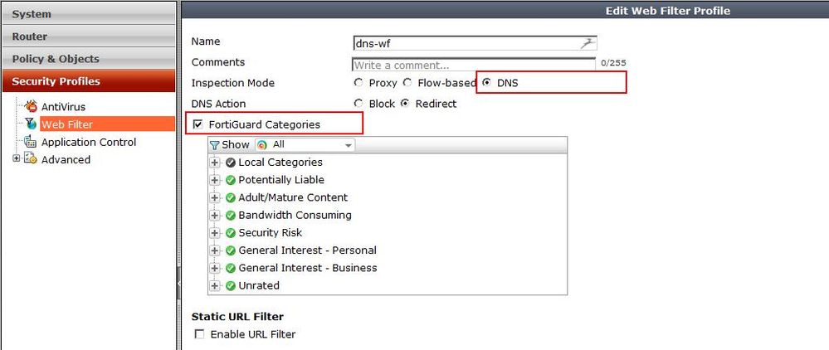Click the Advanced gear folder icon
The image size is (829, 350).
pyautogui.click(x=32, y=159)
